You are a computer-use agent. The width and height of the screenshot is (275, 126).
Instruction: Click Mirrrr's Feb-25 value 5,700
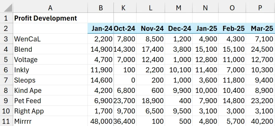(232, 121)
